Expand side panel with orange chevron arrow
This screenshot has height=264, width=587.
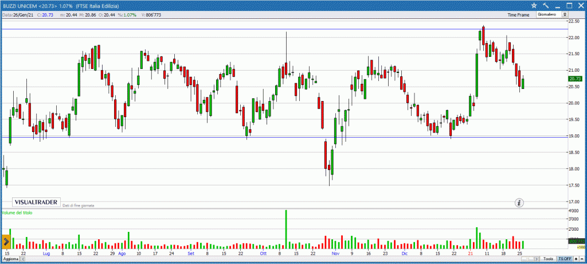point(6,242)
